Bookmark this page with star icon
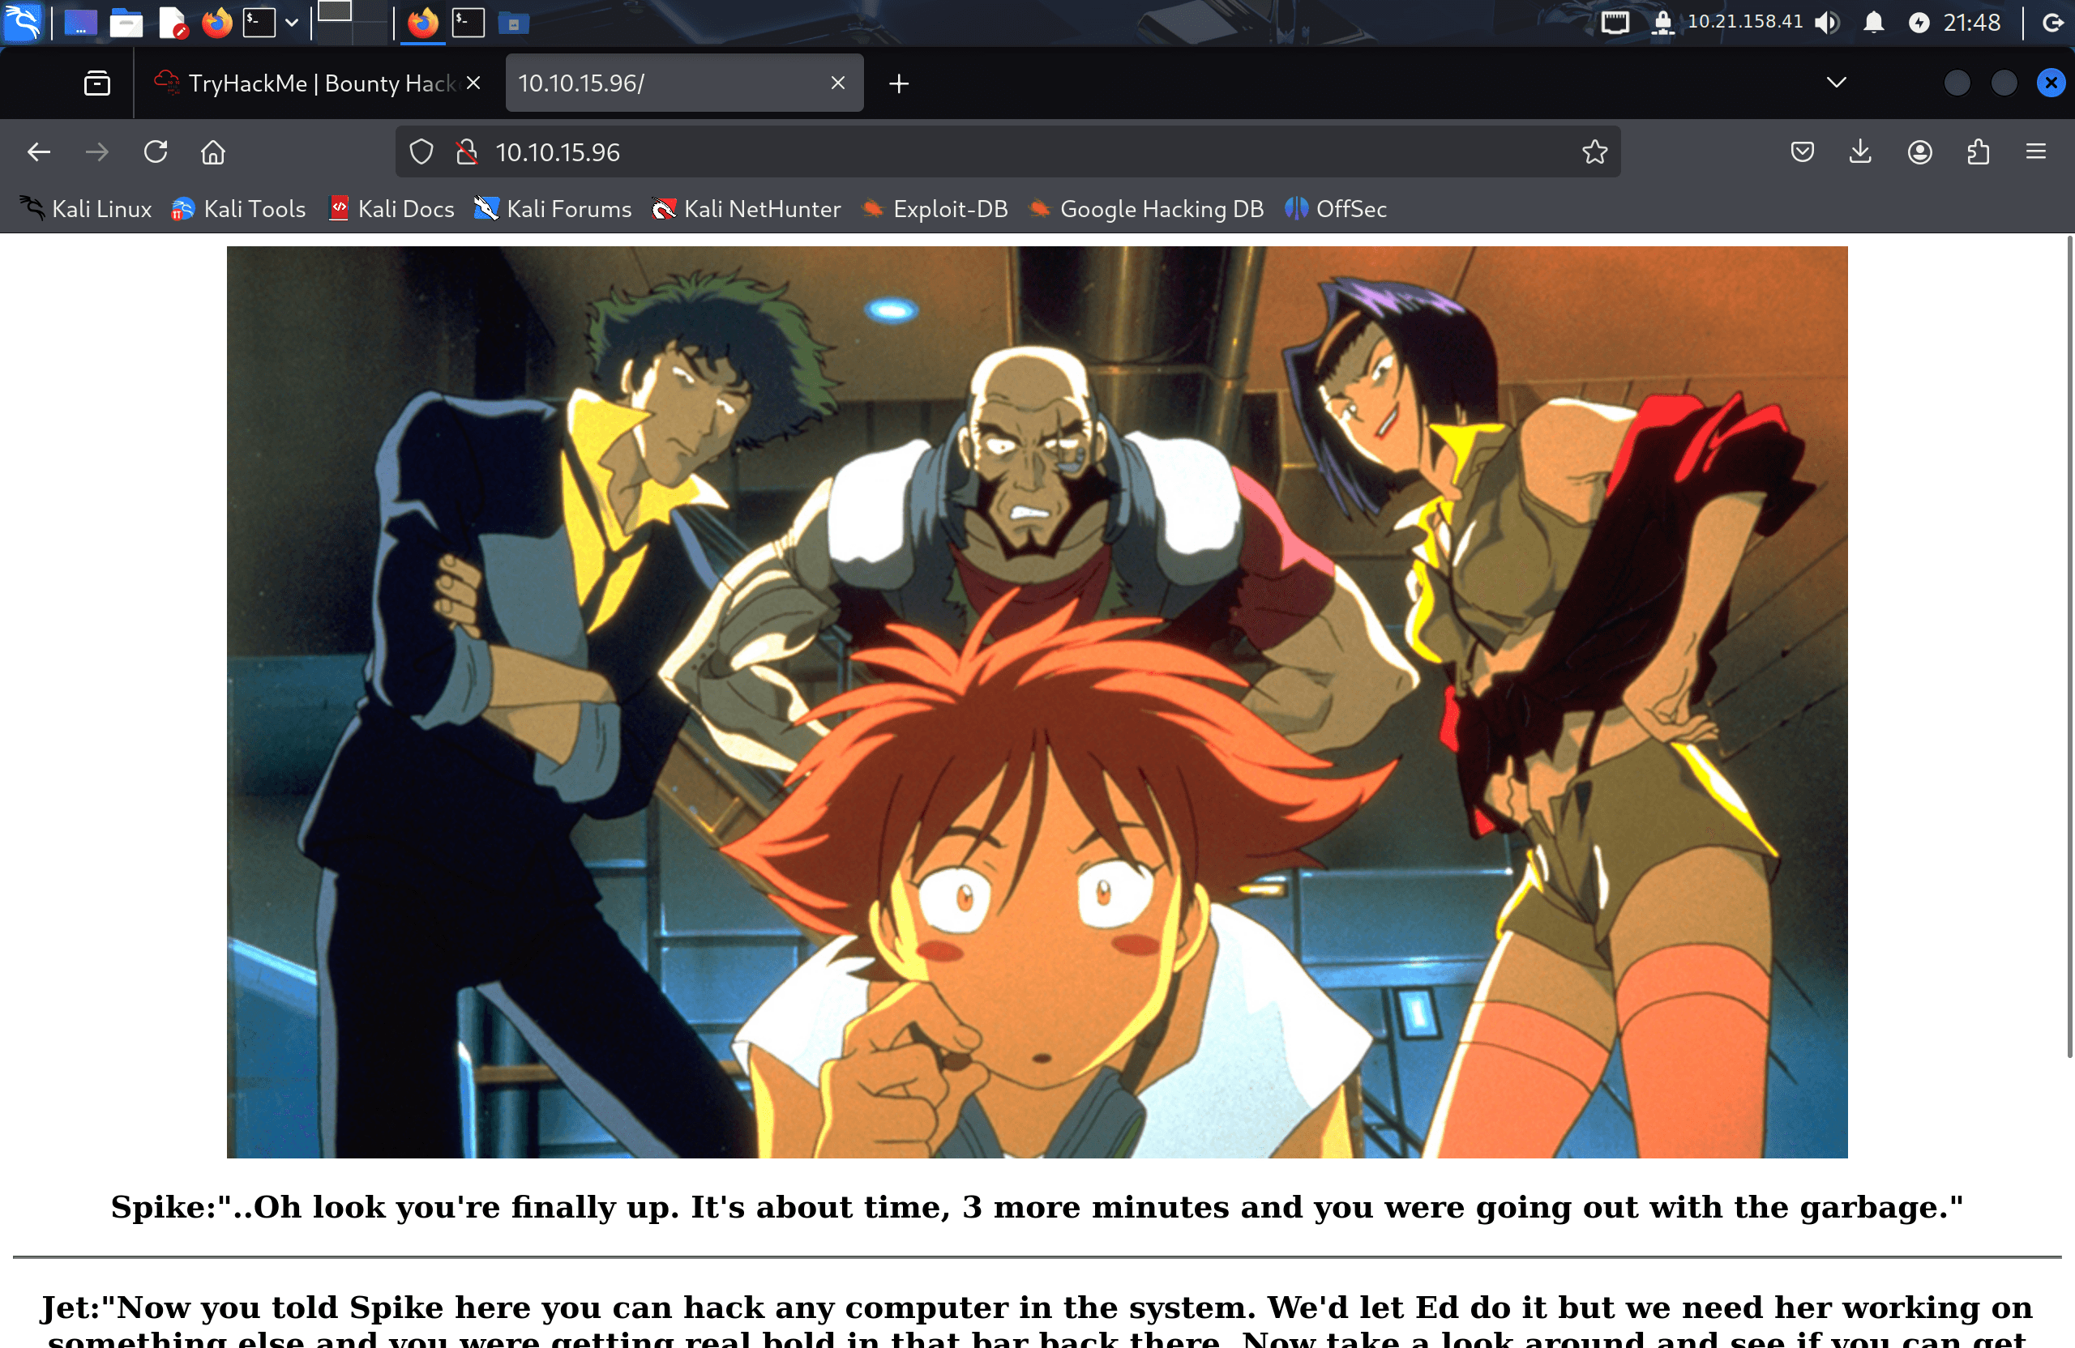This screenshot has height=1348, width=2075. 1594,152
